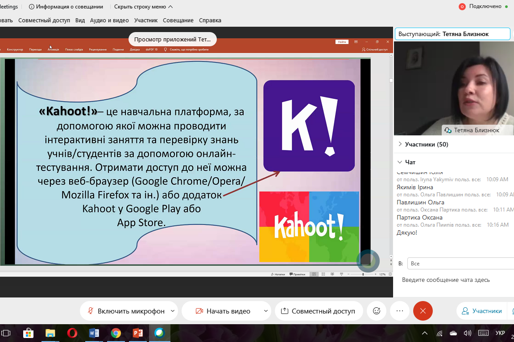Open Word from the taskbar
This screenshot has width=514, height=342.
pyautogui.click(x=94, y=333)
